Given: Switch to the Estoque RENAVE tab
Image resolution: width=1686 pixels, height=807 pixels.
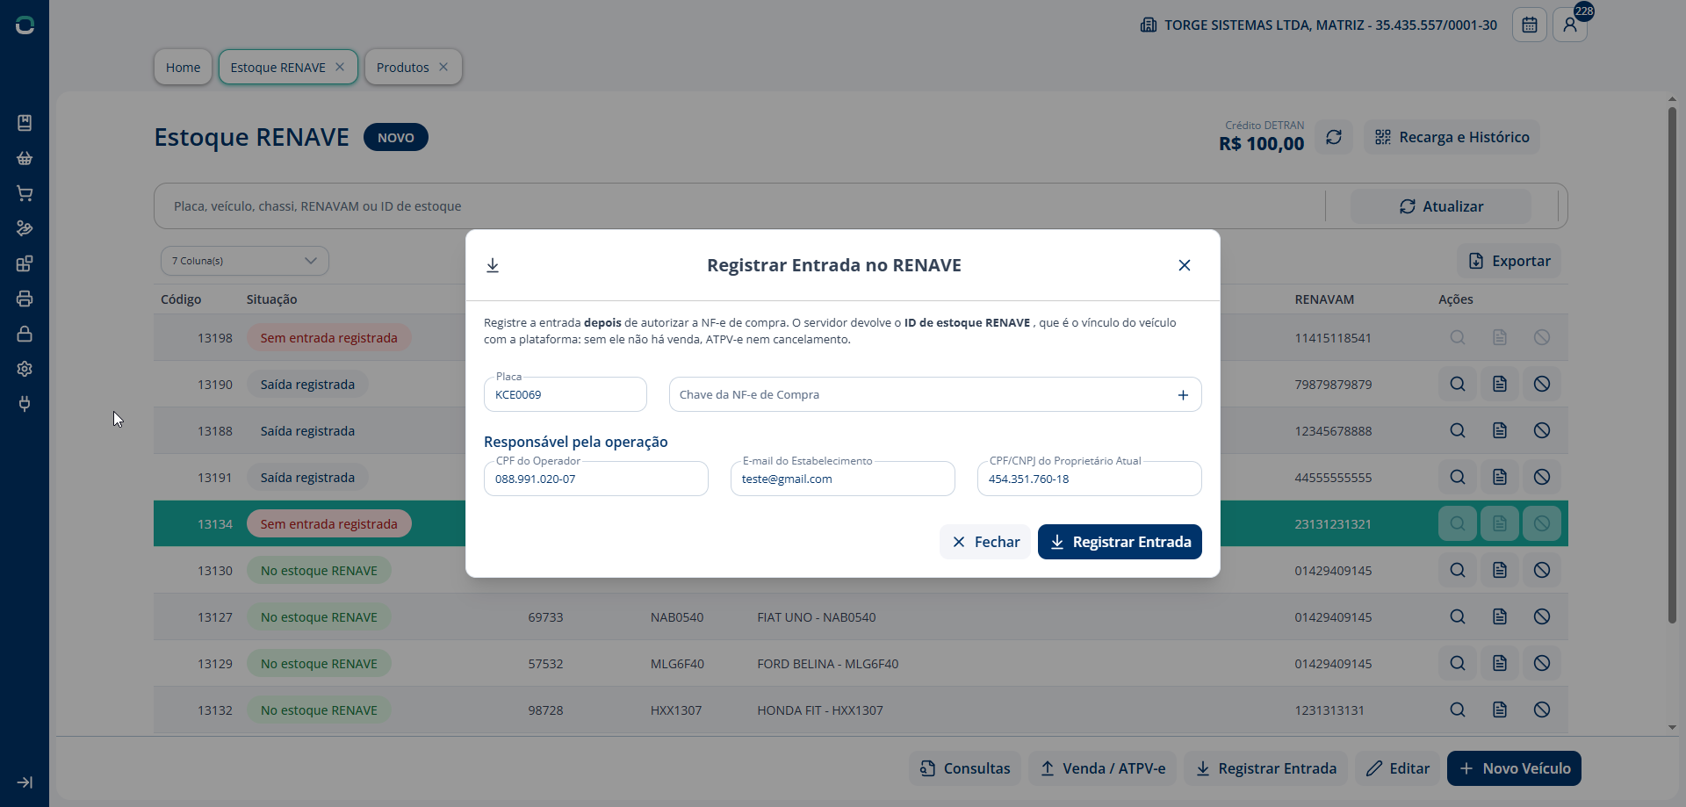Looking at the screenshot, I should point(277,68).
